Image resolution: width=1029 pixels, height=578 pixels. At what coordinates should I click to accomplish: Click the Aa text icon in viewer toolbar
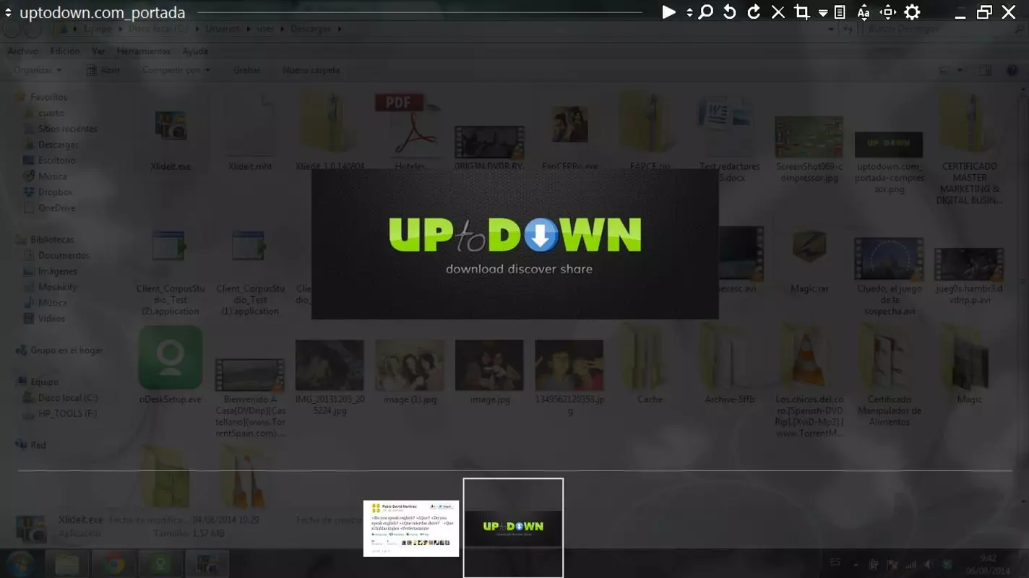[864, 12]
